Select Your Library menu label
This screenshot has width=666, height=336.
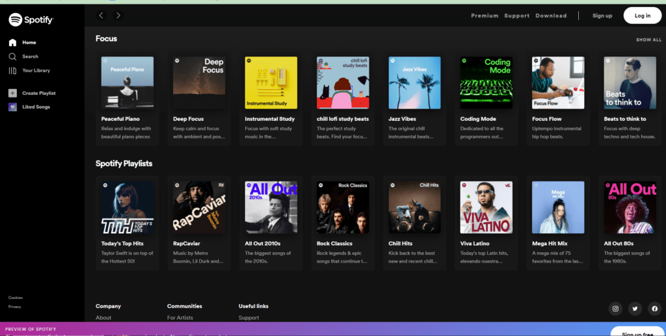tap(36, 70)
